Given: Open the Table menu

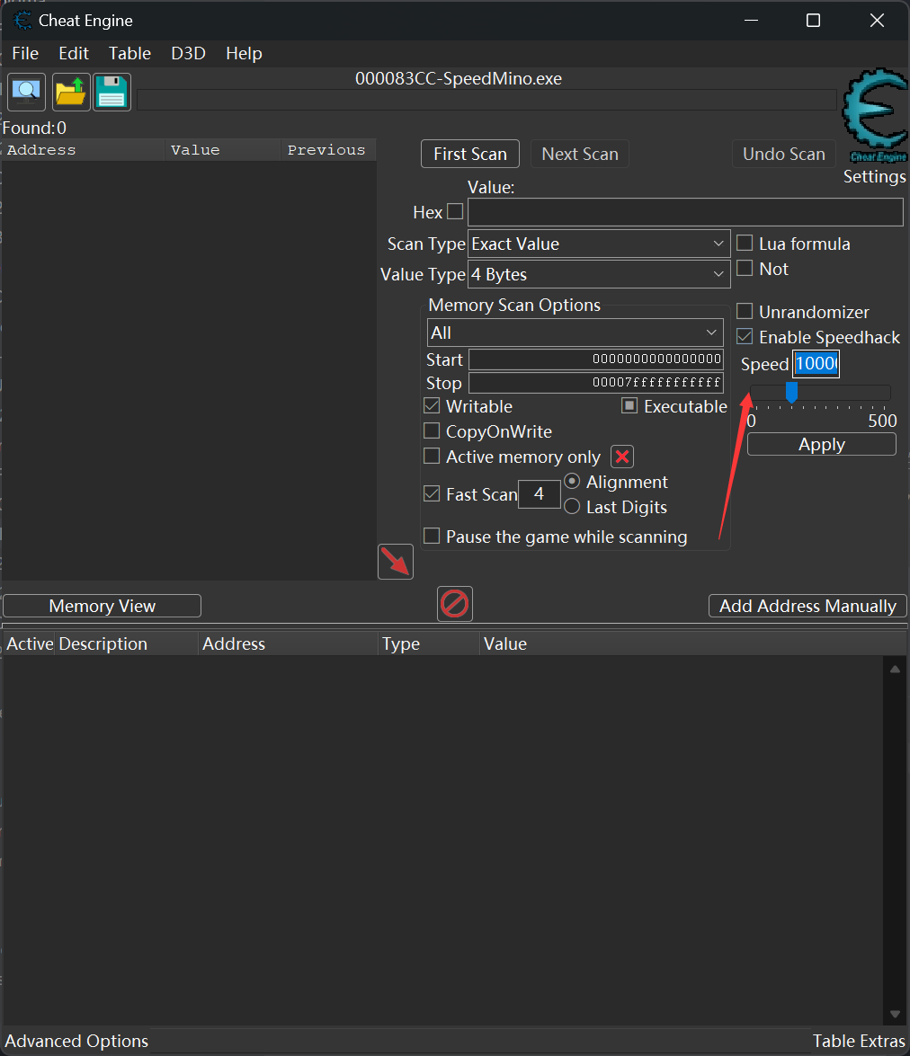Looking at the screenshot, I should click(x=129, y=53).
